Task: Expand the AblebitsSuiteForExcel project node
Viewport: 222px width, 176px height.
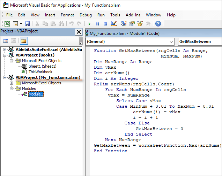Action: tap(5, 49)
